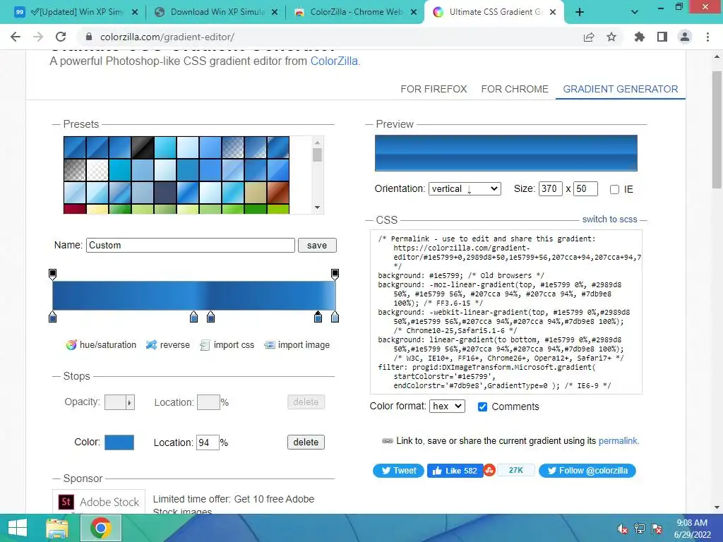Open the Color format dropdown

coord(447,406)
